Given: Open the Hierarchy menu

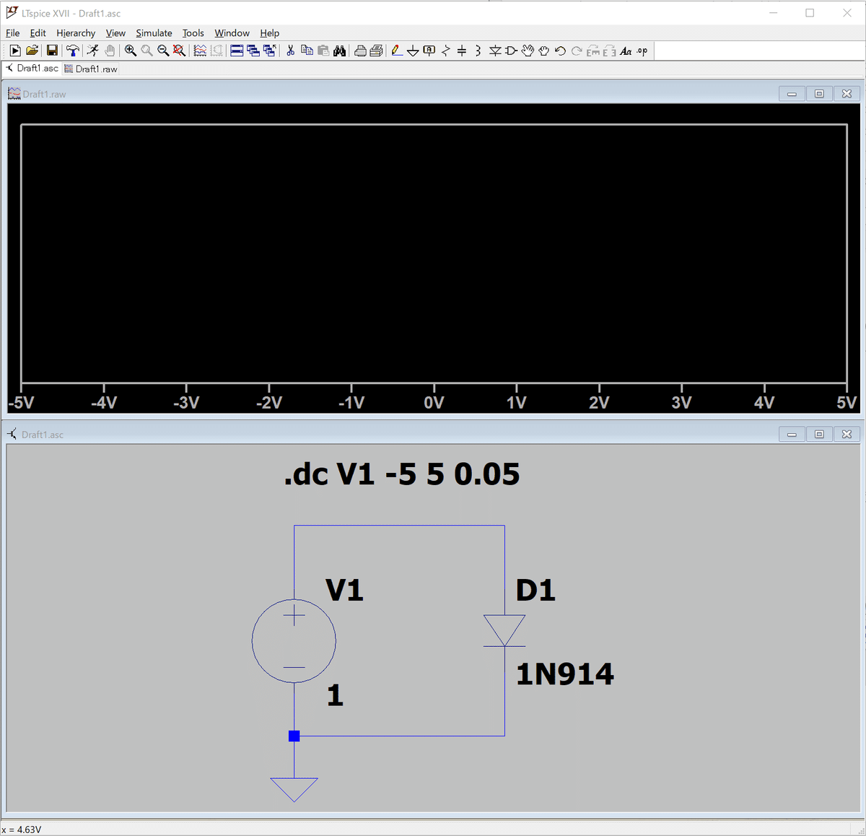Looking at the screenshot, I should (76, 33).
